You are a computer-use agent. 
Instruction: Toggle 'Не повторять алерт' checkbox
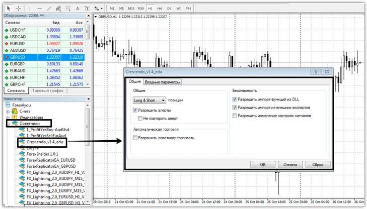point(140,118)
